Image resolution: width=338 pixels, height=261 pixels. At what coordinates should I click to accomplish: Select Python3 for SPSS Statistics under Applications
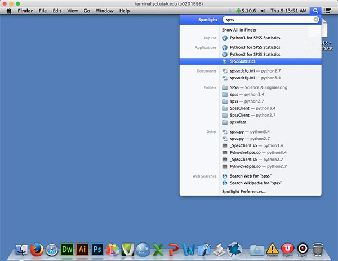click(x=250, y=47)
